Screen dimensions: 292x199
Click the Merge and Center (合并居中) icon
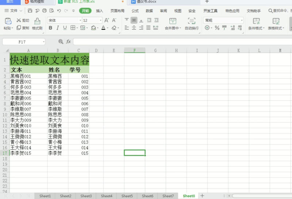[x=173, y=21]
